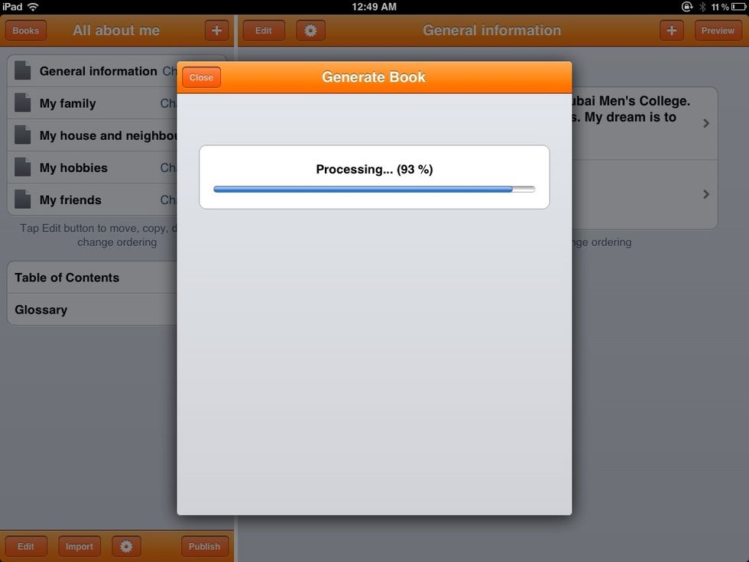749x562 pixels.
Task: Publish the book
Action: pos(204,546)
